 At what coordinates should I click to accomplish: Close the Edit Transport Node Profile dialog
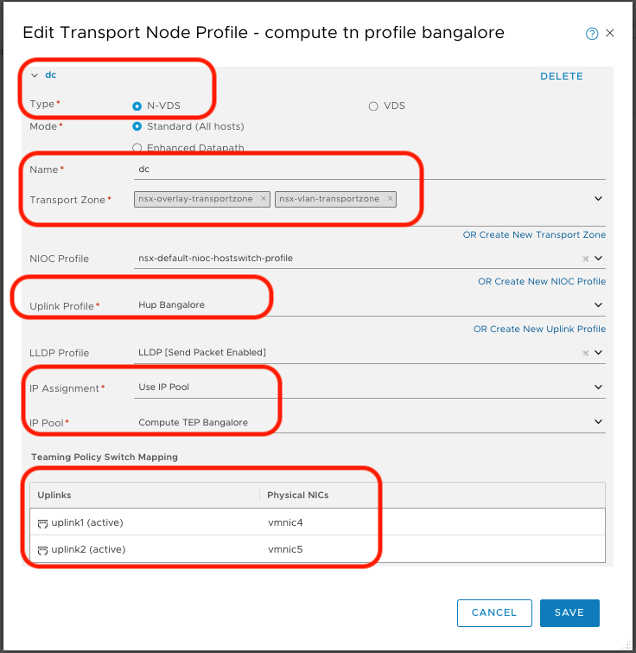610,33
